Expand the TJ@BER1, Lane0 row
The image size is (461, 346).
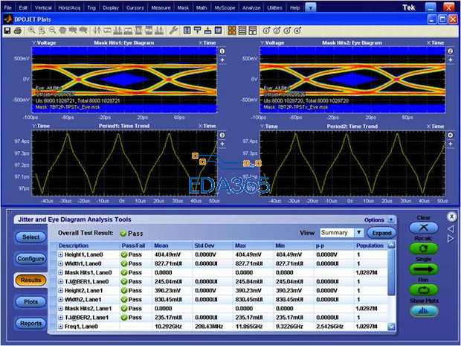[x=61, y=281]
